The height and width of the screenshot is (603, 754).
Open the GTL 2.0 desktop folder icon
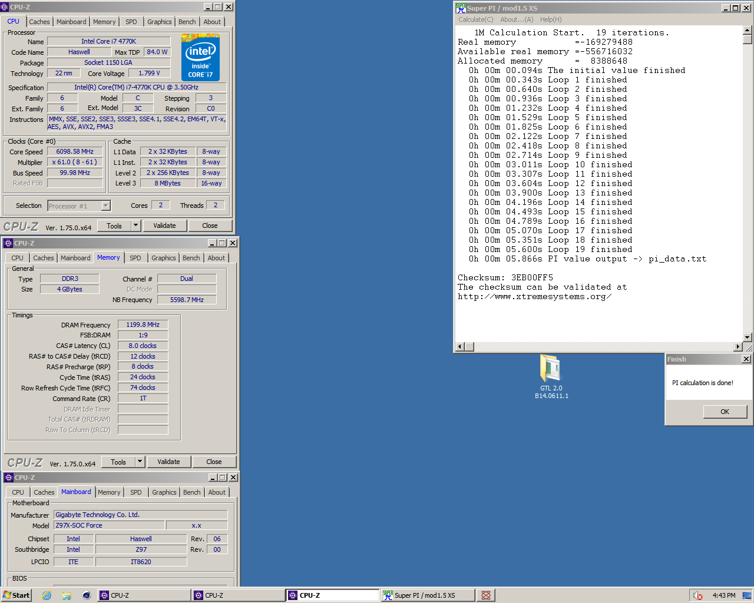(x=551, y=377)
